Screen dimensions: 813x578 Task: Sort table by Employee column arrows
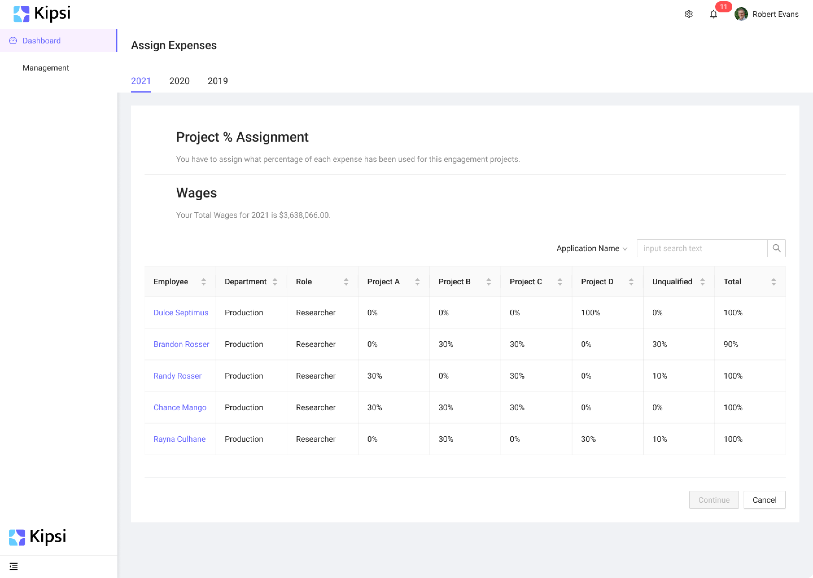(x=203, y=282)
